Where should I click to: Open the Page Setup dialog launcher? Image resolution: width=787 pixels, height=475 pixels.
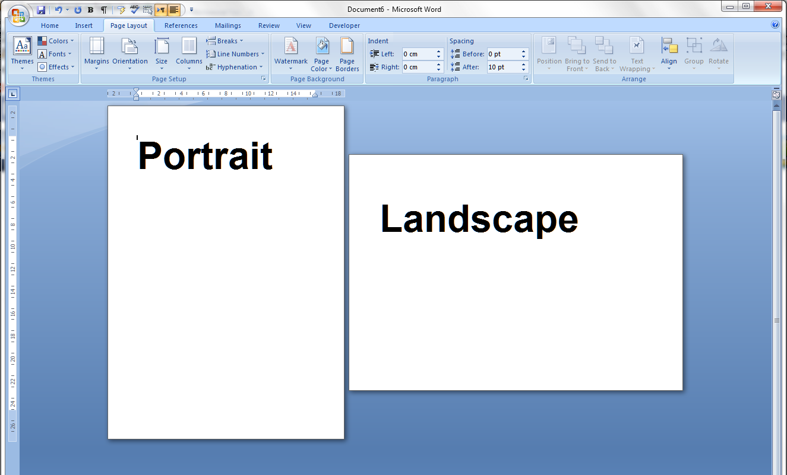pos(263,78)
